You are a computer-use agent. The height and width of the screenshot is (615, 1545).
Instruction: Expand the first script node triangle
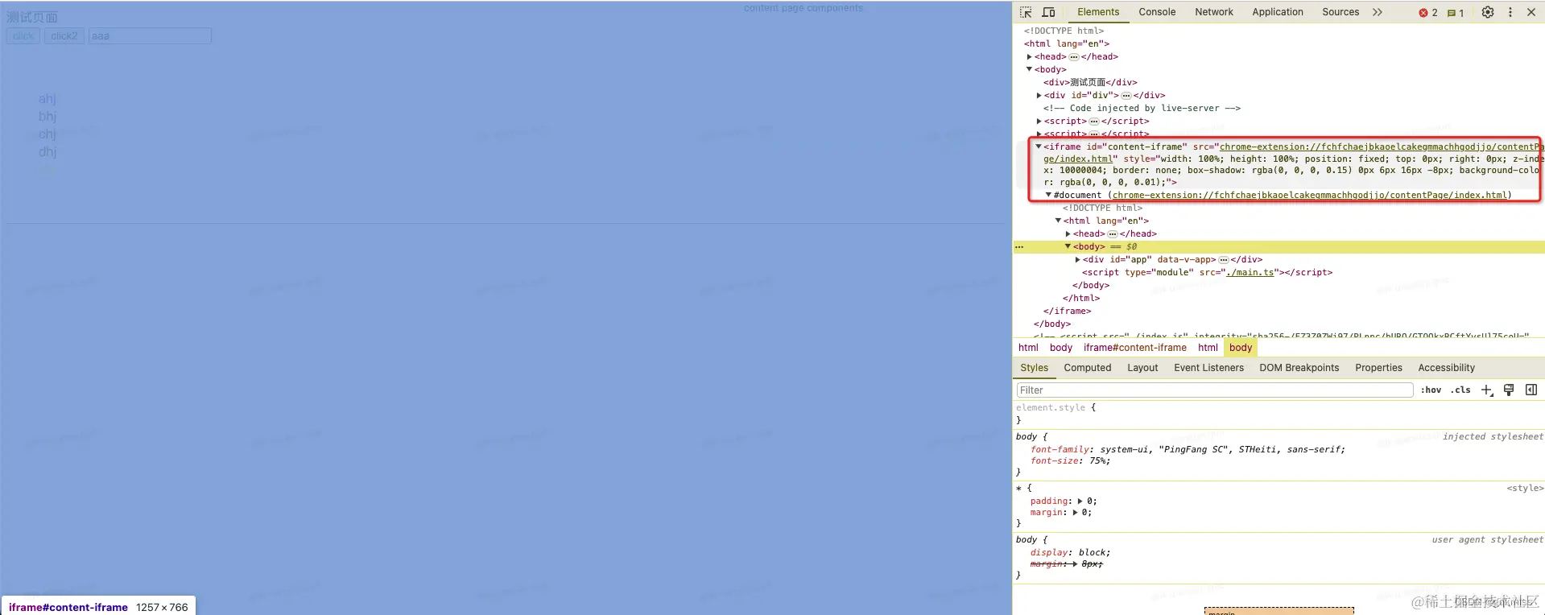pos(1039,122)
